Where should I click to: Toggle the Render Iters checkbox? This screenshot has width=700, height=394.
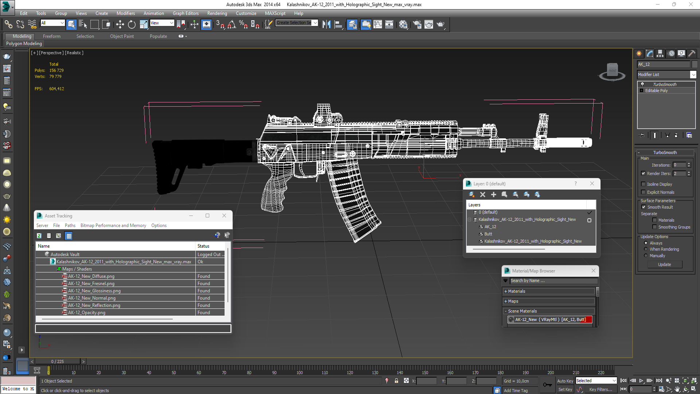point(643,173)
